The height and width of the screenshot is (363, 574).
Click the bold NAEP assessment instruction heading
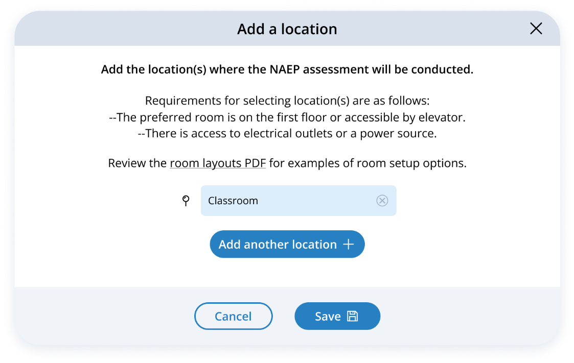coord(287,69)
